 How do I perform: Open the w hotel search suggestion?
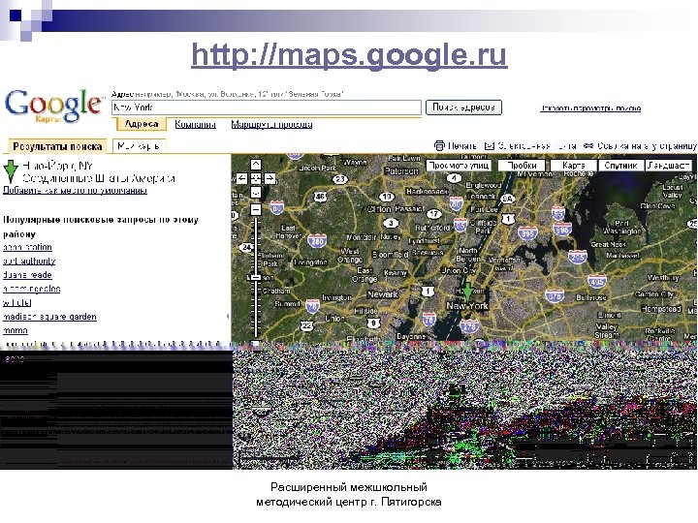(17, 303)
